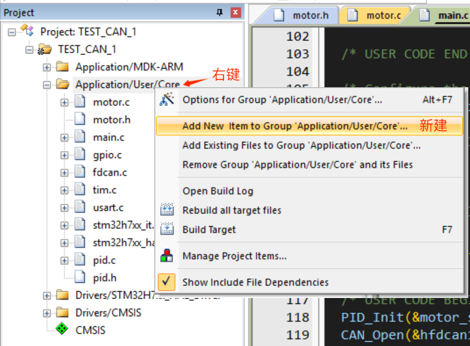
Task: Collapse the Application/User/Core group
Action: (x=47, y=84)
